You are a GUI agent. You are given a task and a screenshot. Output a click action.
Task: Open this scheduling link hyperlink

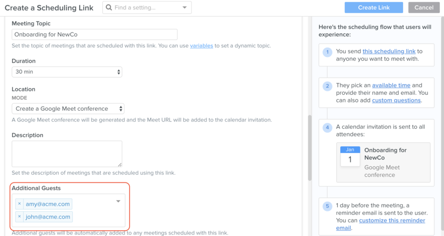click(389, 52)
